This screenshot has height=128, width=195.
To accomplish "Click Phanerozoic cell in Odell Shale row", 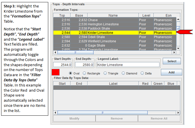I will (x=165, y=37).
